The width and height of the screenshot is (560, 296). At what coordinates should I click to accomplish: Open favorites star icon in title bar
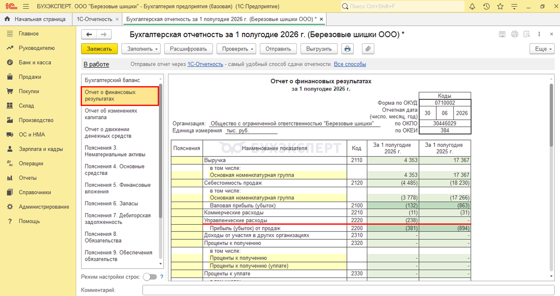click(500, 7)
